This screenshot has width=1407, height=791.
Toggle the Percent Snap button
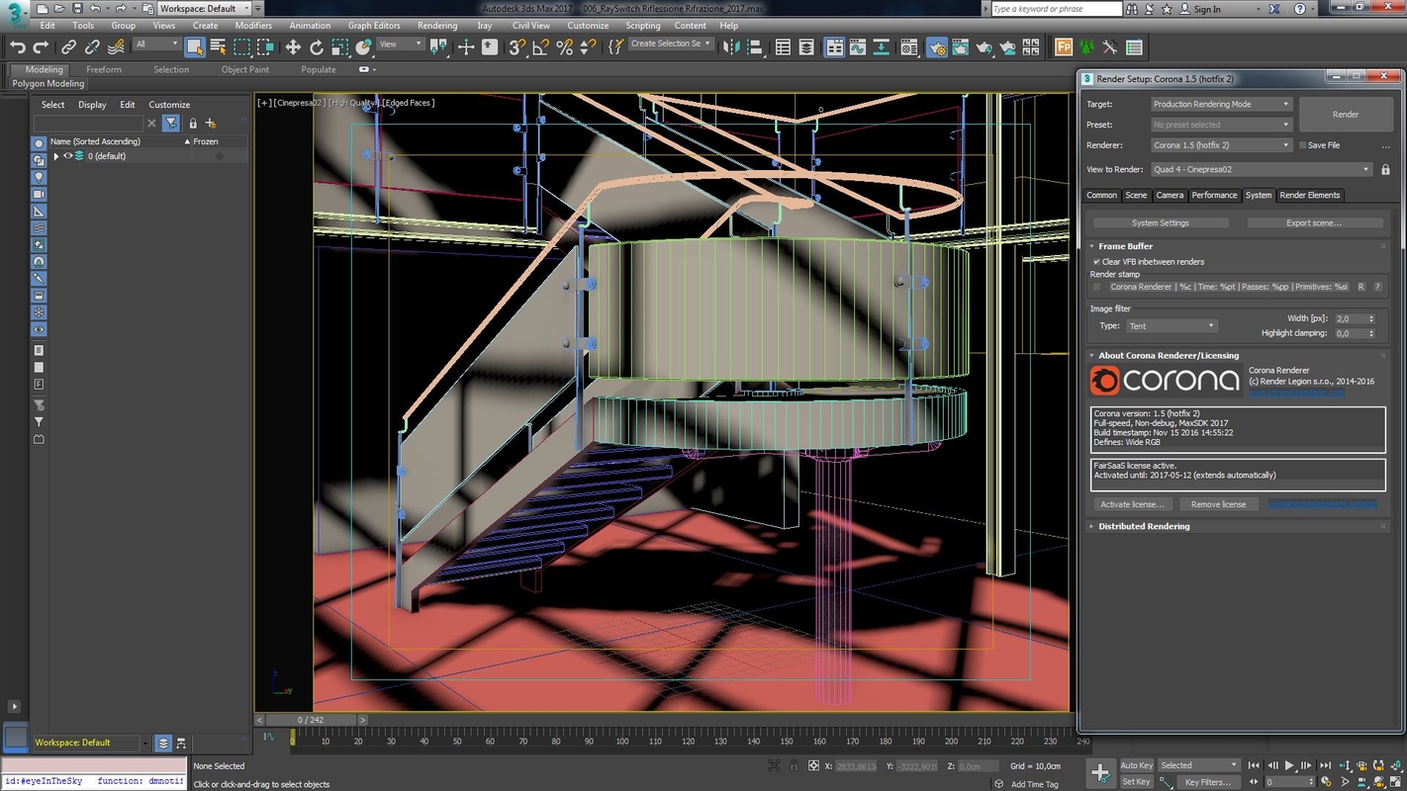click(564, 46)
